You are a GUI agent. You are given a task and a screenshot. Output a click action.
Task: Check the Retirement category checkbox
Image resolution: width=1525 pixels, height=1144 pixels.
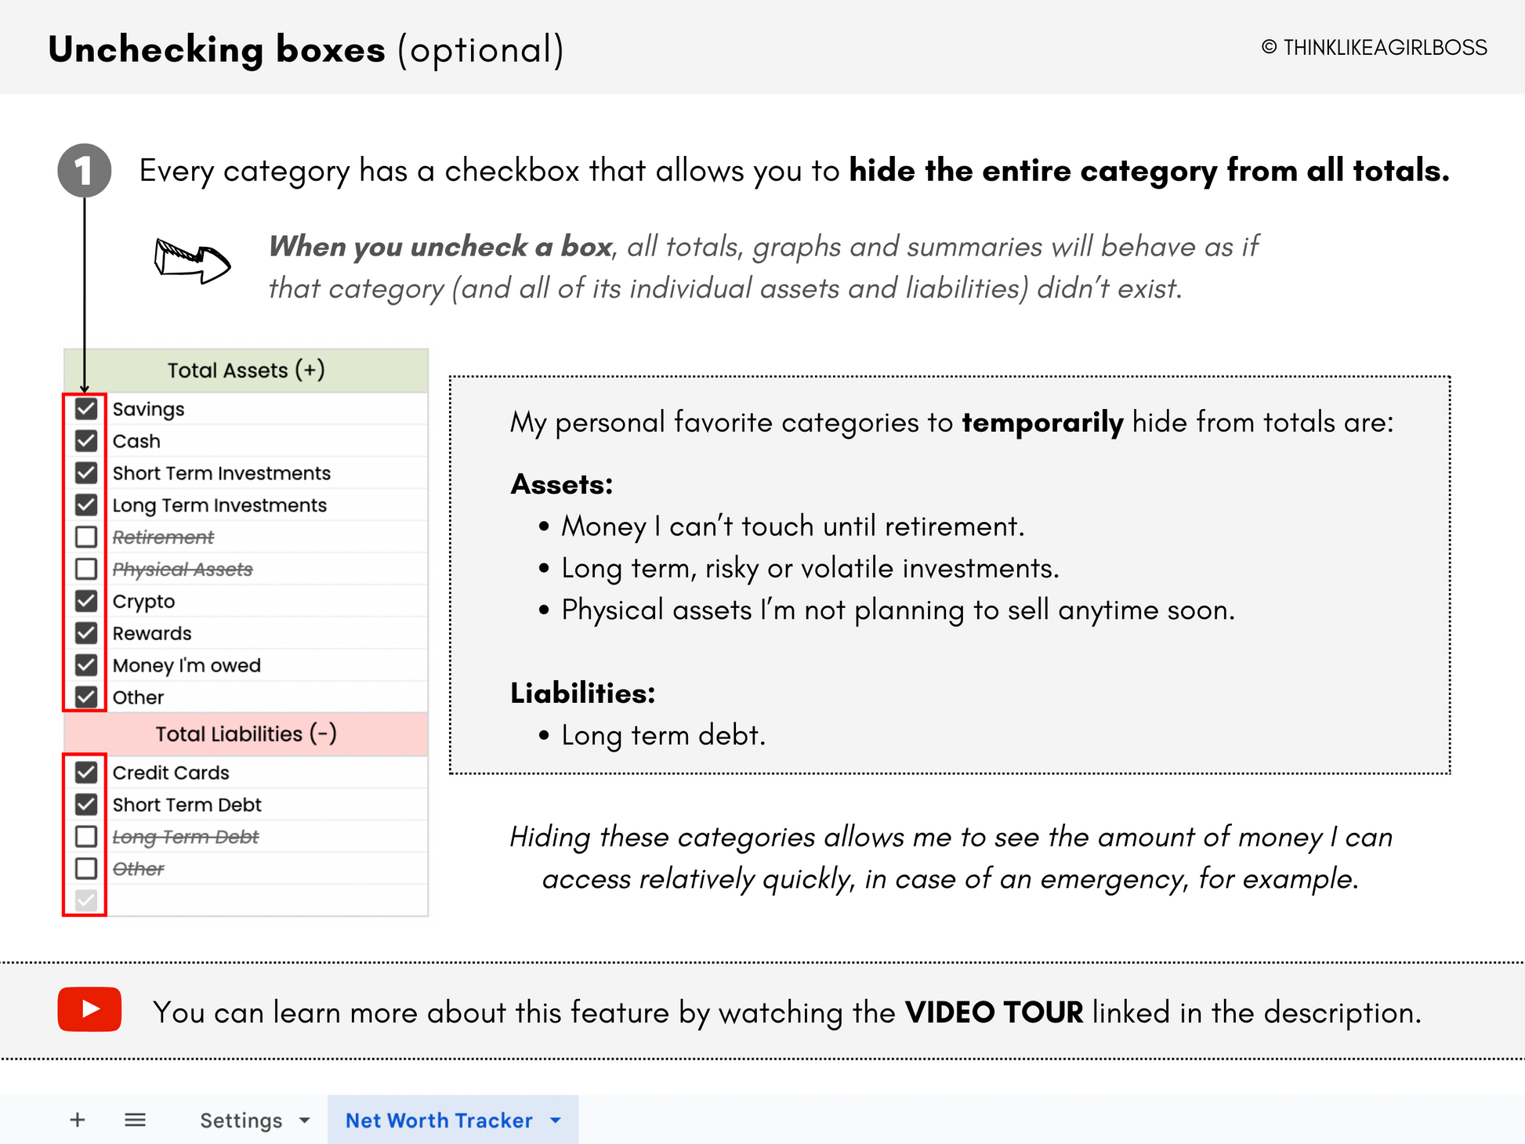pos(86,537)
